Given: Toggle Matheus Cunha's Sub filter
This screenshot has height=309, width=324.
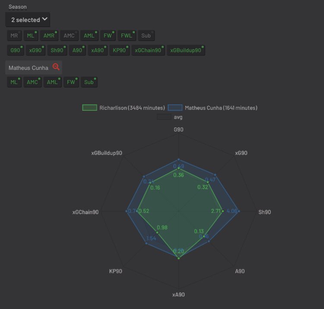Looking at the screenshot, I should click(89, 82).
